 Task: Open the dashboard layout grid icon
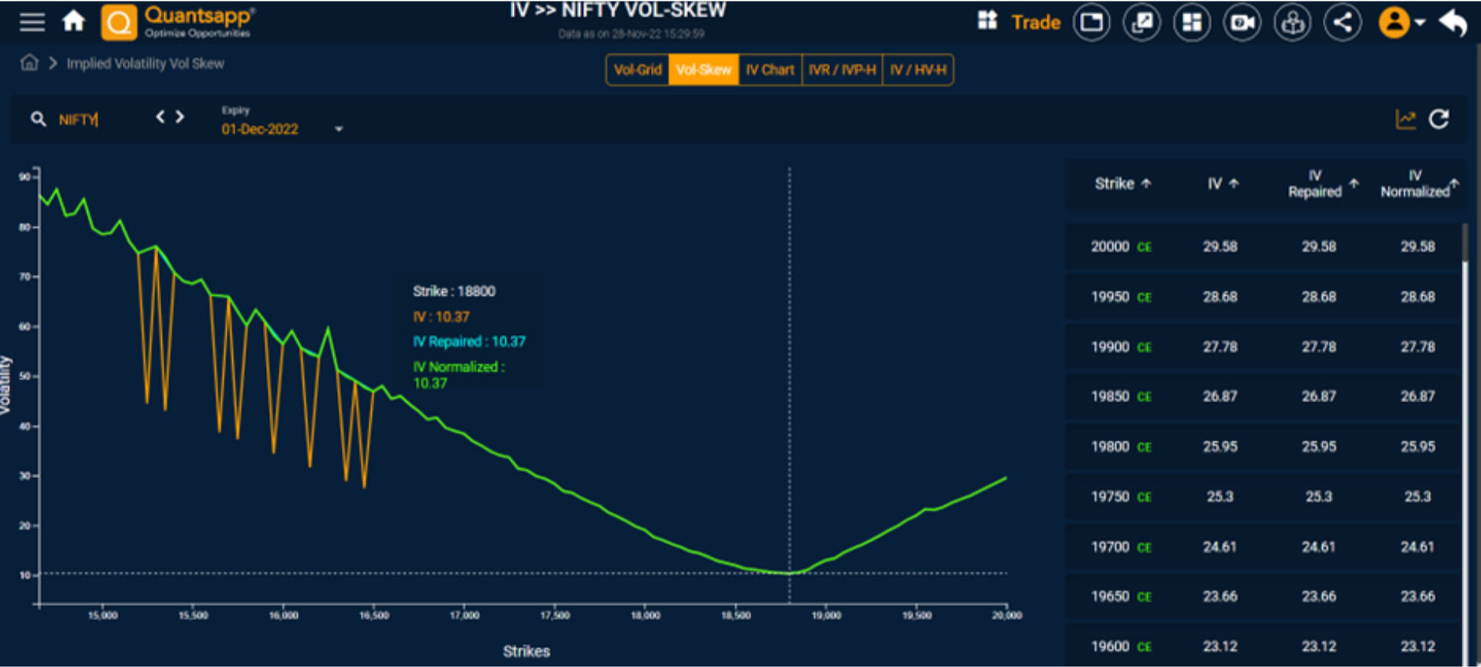[x=1192, y=22]
